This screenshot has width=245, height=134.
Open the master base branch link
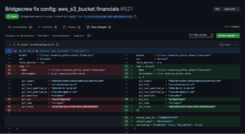[73, 16]
